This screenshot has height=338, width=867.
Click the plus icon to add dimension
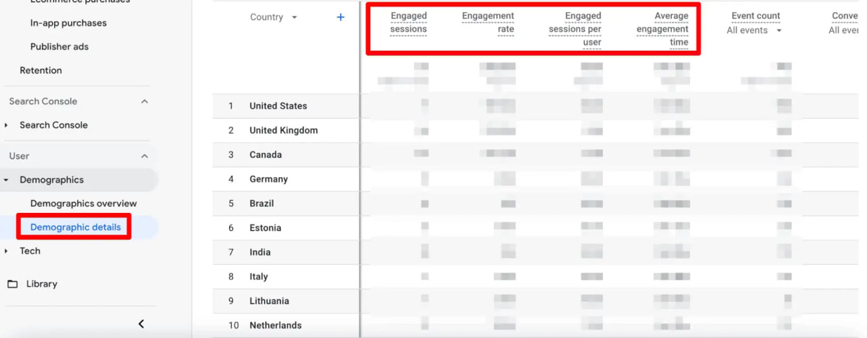coord(341,17)
